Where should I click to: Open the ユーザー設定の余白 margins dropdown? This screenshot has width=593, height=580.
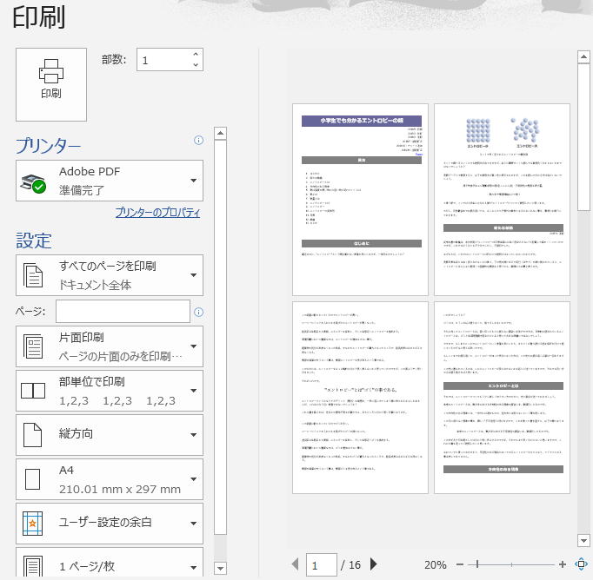(x=110, y=524)
